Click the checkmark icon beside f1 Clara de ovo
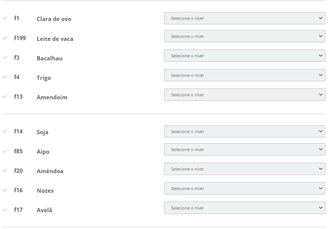This screenshot has width=330, height=229. 5,18
